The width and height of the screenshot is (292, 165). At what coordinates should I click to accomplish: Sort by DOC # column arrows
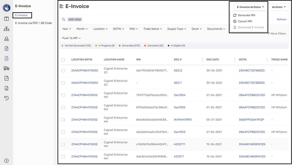point(202,60)
